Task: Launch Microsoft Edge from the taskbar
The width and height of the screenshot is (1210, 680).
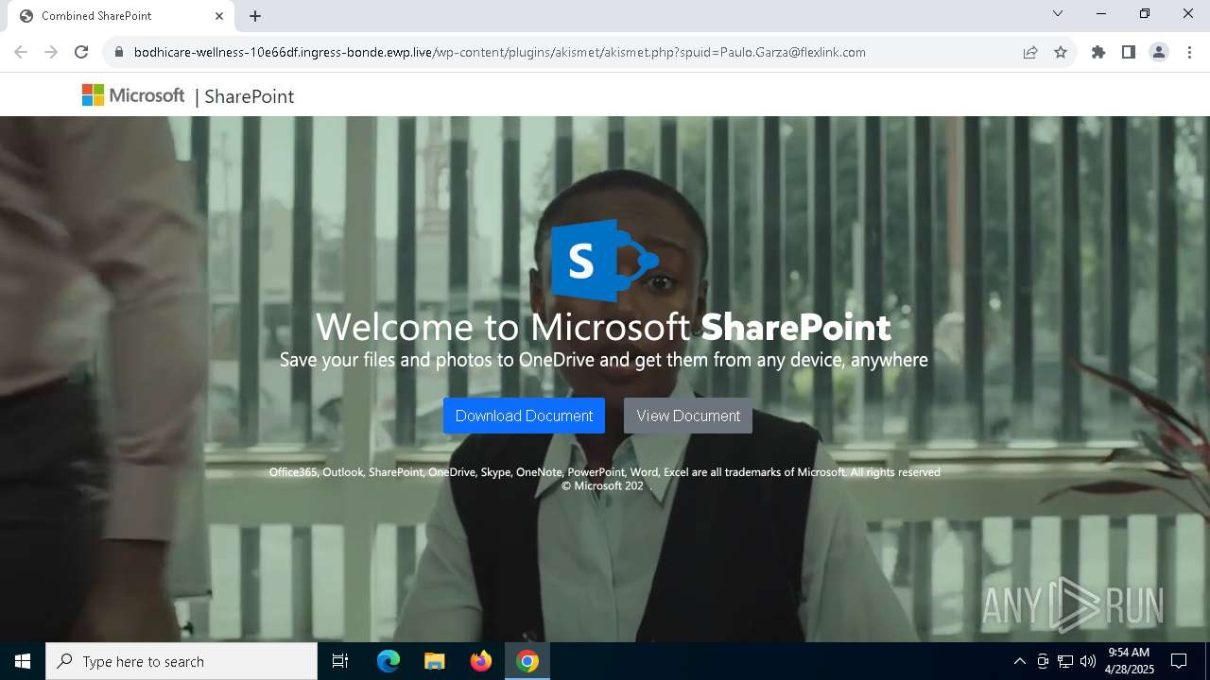Action: click(x=389, y=661)
